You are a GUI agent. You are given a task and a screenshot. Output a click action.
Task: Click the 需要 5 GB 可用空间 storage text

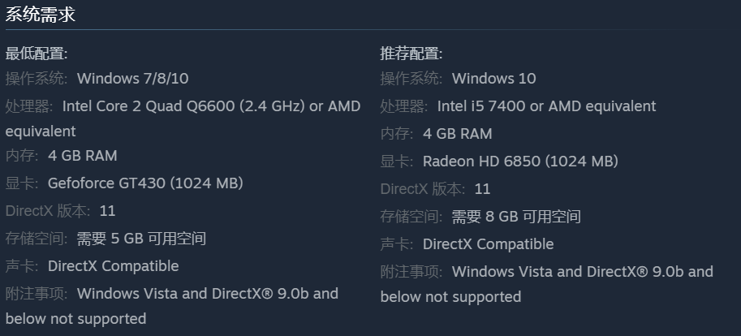pyautogui.click(x=141, y=238)
